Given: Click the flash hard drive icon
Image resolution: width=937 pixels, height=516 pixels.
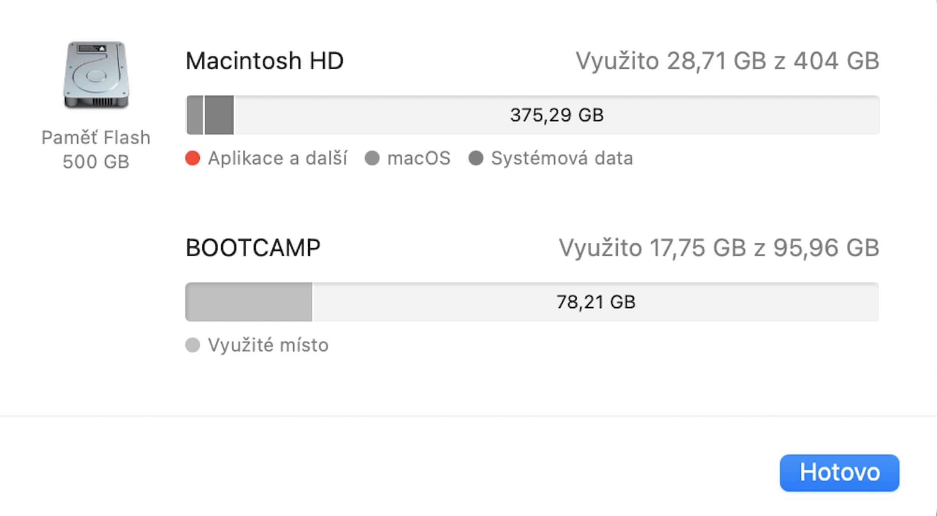Looking at the screenshot, I should pos(96,75).
